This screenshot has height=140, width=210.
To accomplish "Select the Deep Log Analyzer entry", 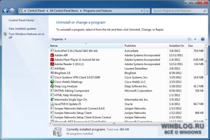I will 66,86.
